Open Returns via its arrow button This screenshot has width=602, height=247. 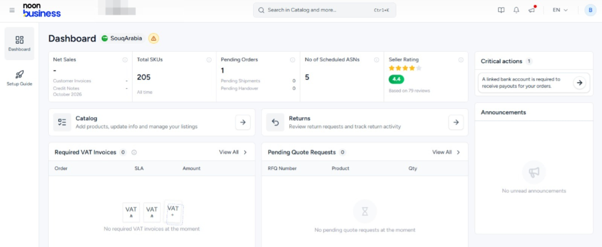[456, 122]
